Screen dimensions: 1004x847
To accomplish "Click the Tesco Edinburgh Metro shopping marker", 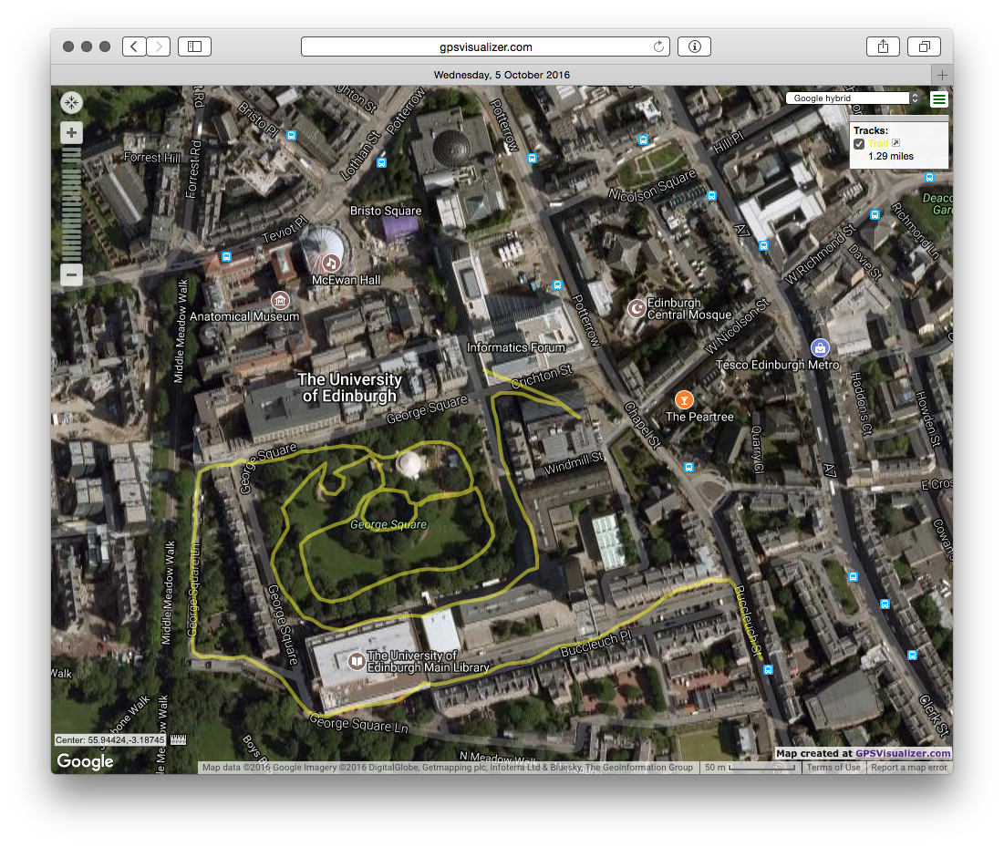I will [820, 347].
